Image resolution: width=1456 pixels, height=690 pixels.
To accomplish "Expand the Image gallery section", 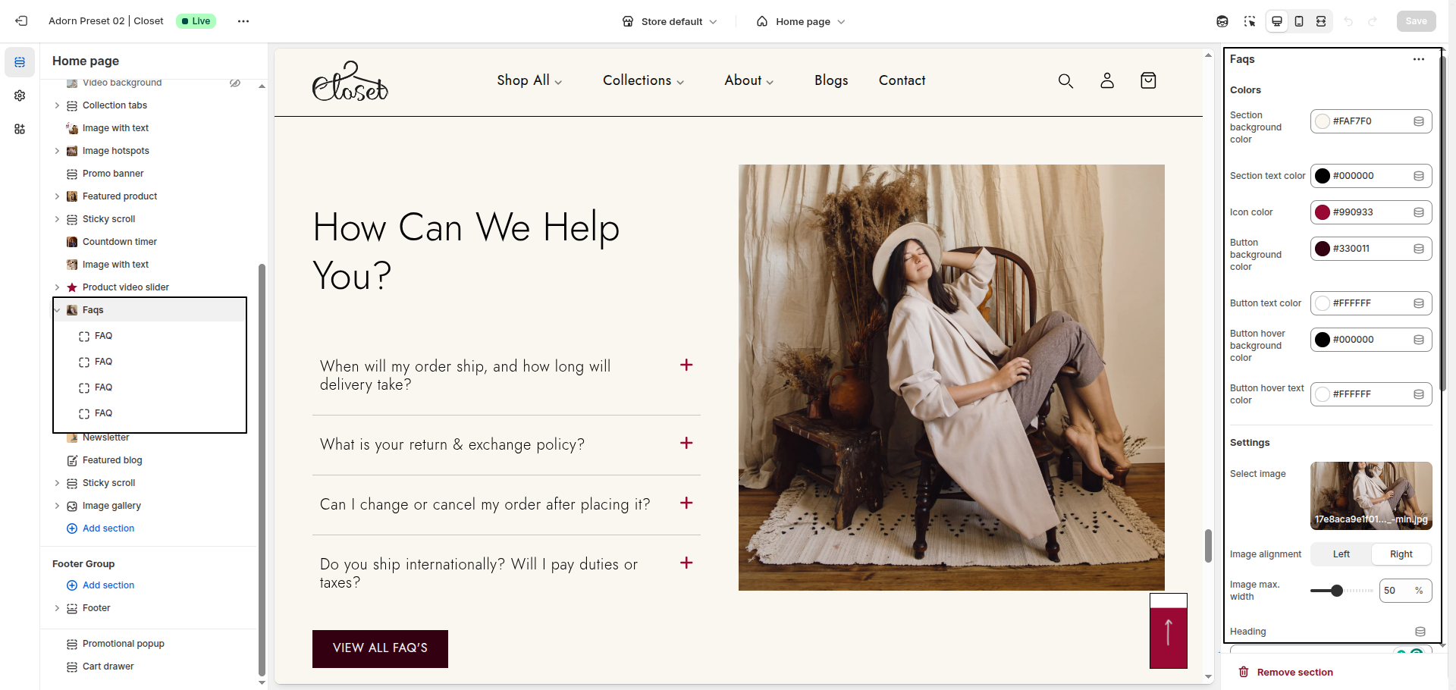I will pos(57,506).
